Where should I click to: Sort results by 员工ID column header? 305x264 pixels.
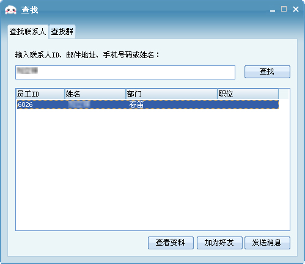40,94
